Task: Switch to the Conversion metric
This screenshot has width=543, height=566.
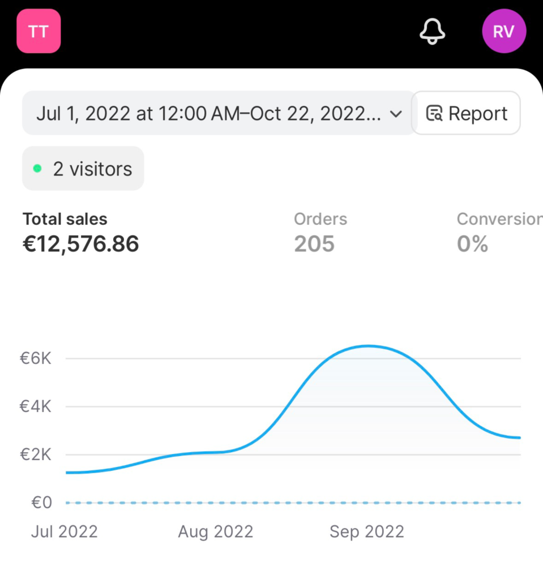Action: coord(499,218)
